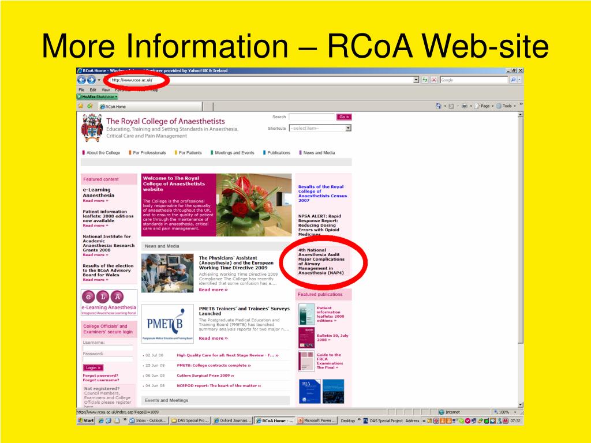This screenshot has height=443, width=591.
Task: Open the recent pages dropdown beside the Forward arrow
Action: pos(99,80)
